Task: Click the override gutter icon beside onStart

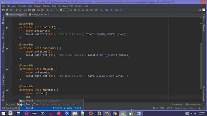Action: pos(7,28)
